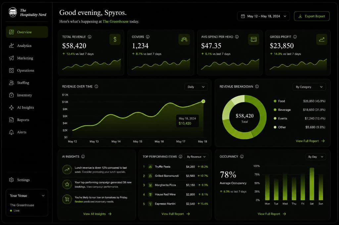The height and width of the screenshot is (225, 339).
Task: Open the By Revenue dropdown
Action: [196, 157]
